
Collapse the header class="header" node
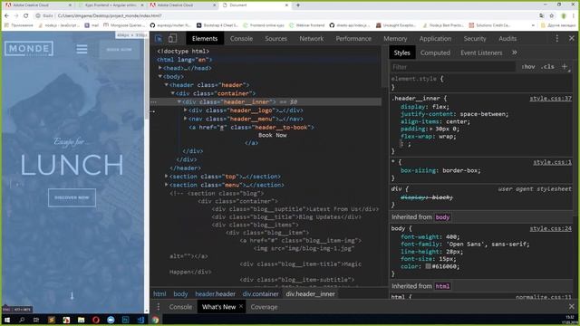[x=167, y=84]
